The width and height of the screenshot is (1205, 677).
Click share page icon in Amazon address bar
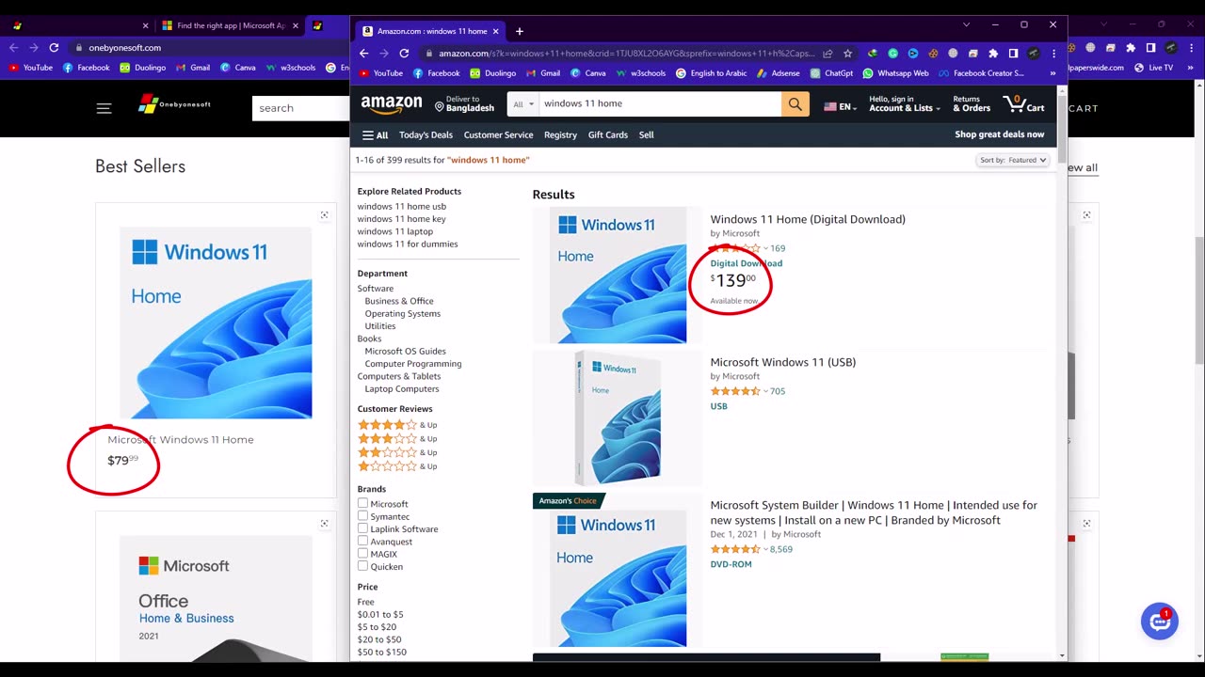[827, 54]
